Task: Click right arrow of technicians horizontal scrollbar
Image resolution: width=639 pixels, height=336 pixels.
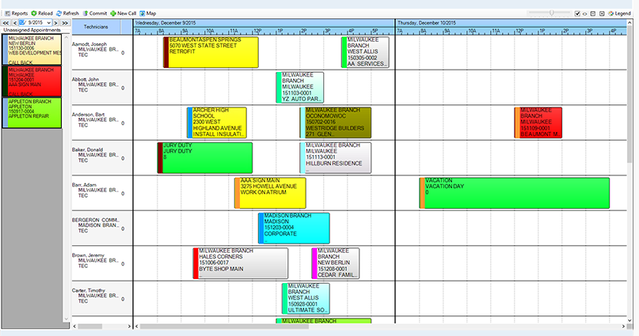Action: pyautogui.click(x=129, y=327)
